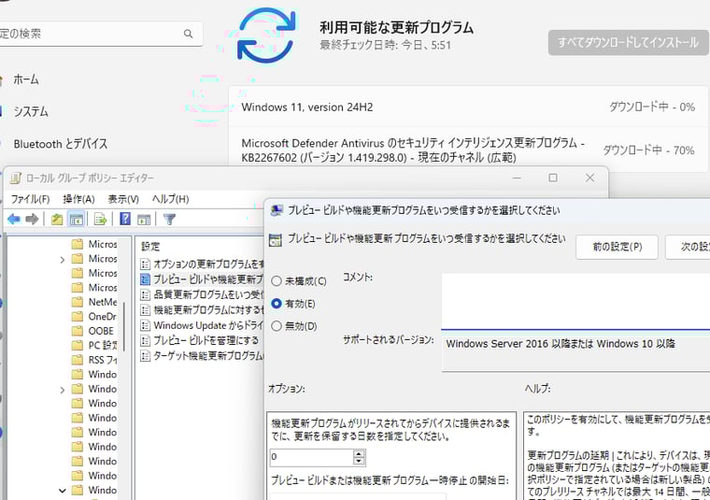710x500 pixels.
Task: Click the filter funnel icon
Action: 169,220
